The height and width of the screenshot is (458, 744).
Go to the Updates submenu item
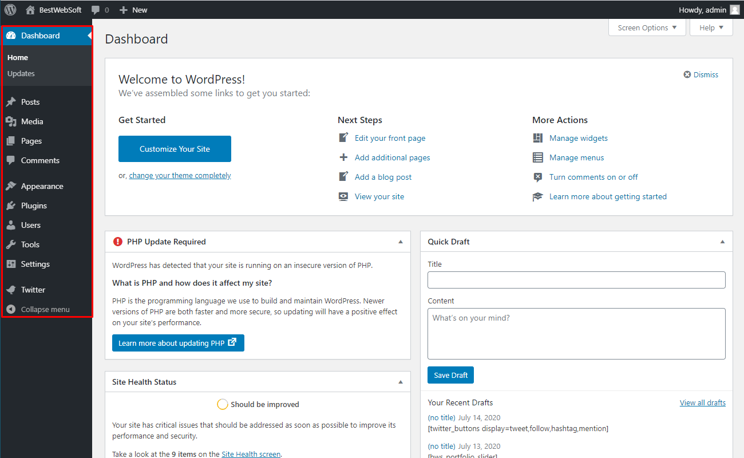21,73
